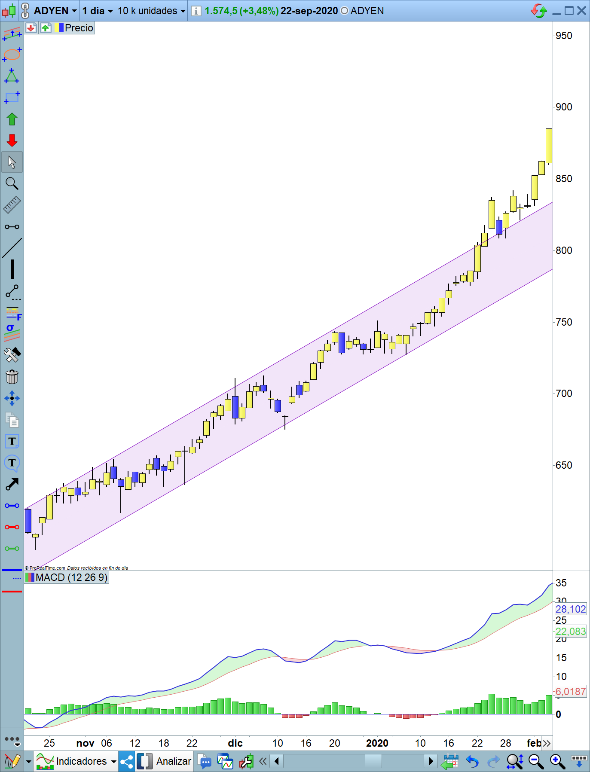The width and height of the screenshot is (590, 772).
Task: Click the zoom in magnifier
Action: [557, 762]
